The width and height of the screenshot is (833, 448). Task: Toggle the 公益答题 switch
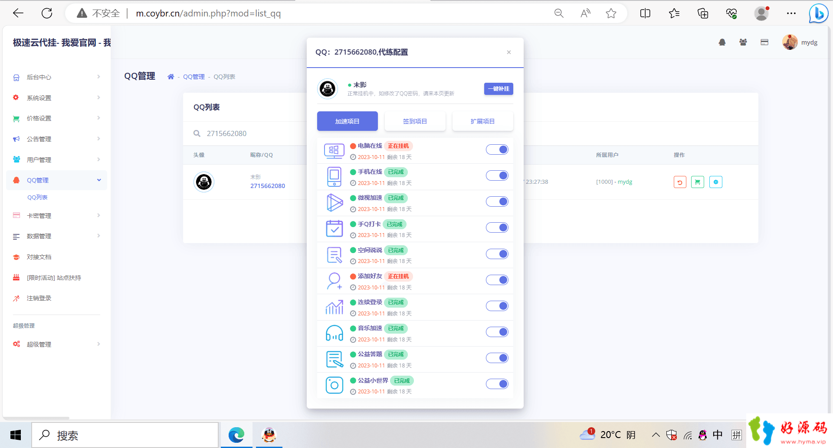[x=497, y=358]
